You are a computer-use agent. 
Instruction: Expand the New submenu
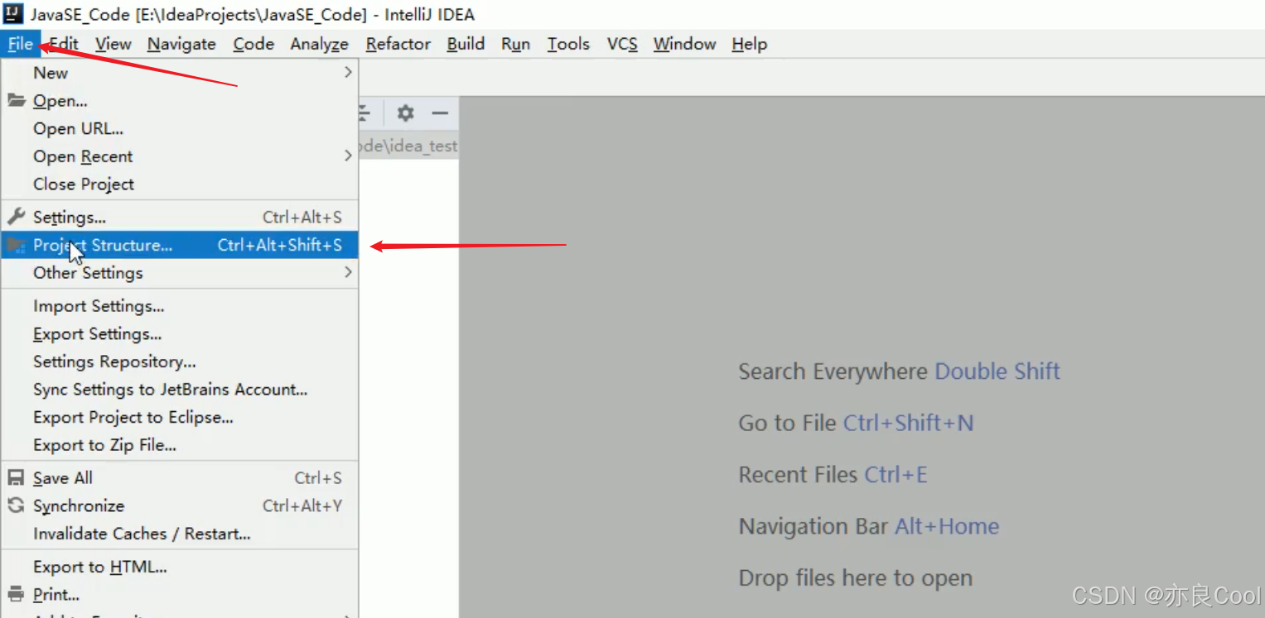pos(180,73)
